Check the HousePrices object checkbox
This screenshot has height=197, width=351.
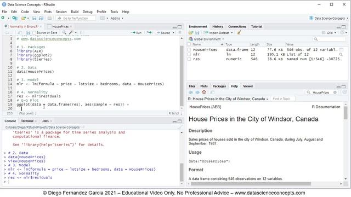(189, 50)
